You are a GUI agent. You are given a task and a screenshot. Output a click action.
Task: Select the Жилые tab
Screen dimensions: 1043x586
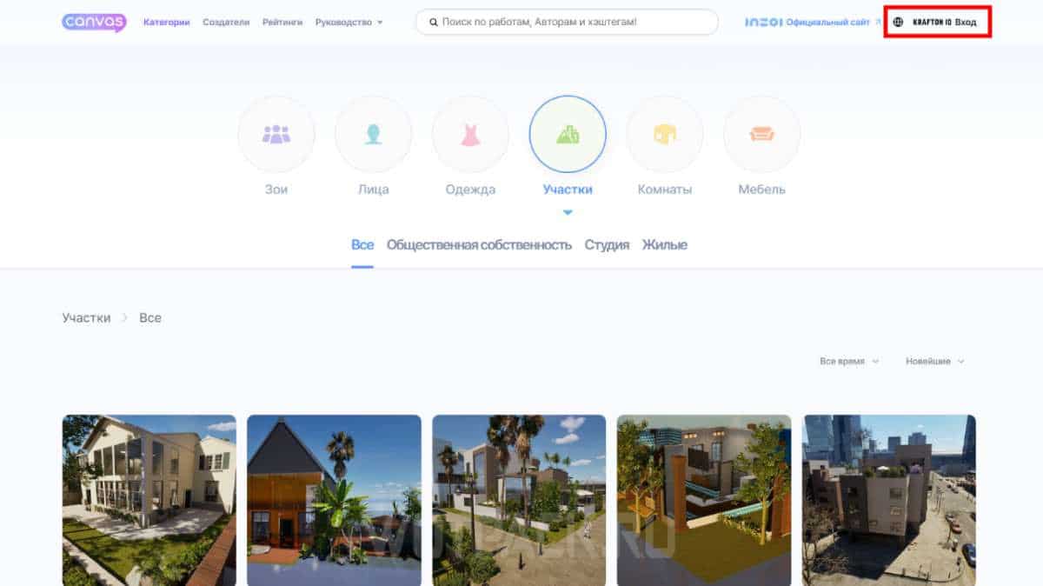click(665, 245)
